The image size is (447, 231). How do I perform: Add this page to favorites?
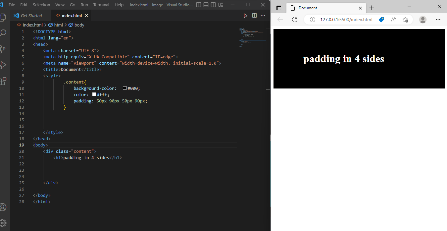click(x=405, y=20)
